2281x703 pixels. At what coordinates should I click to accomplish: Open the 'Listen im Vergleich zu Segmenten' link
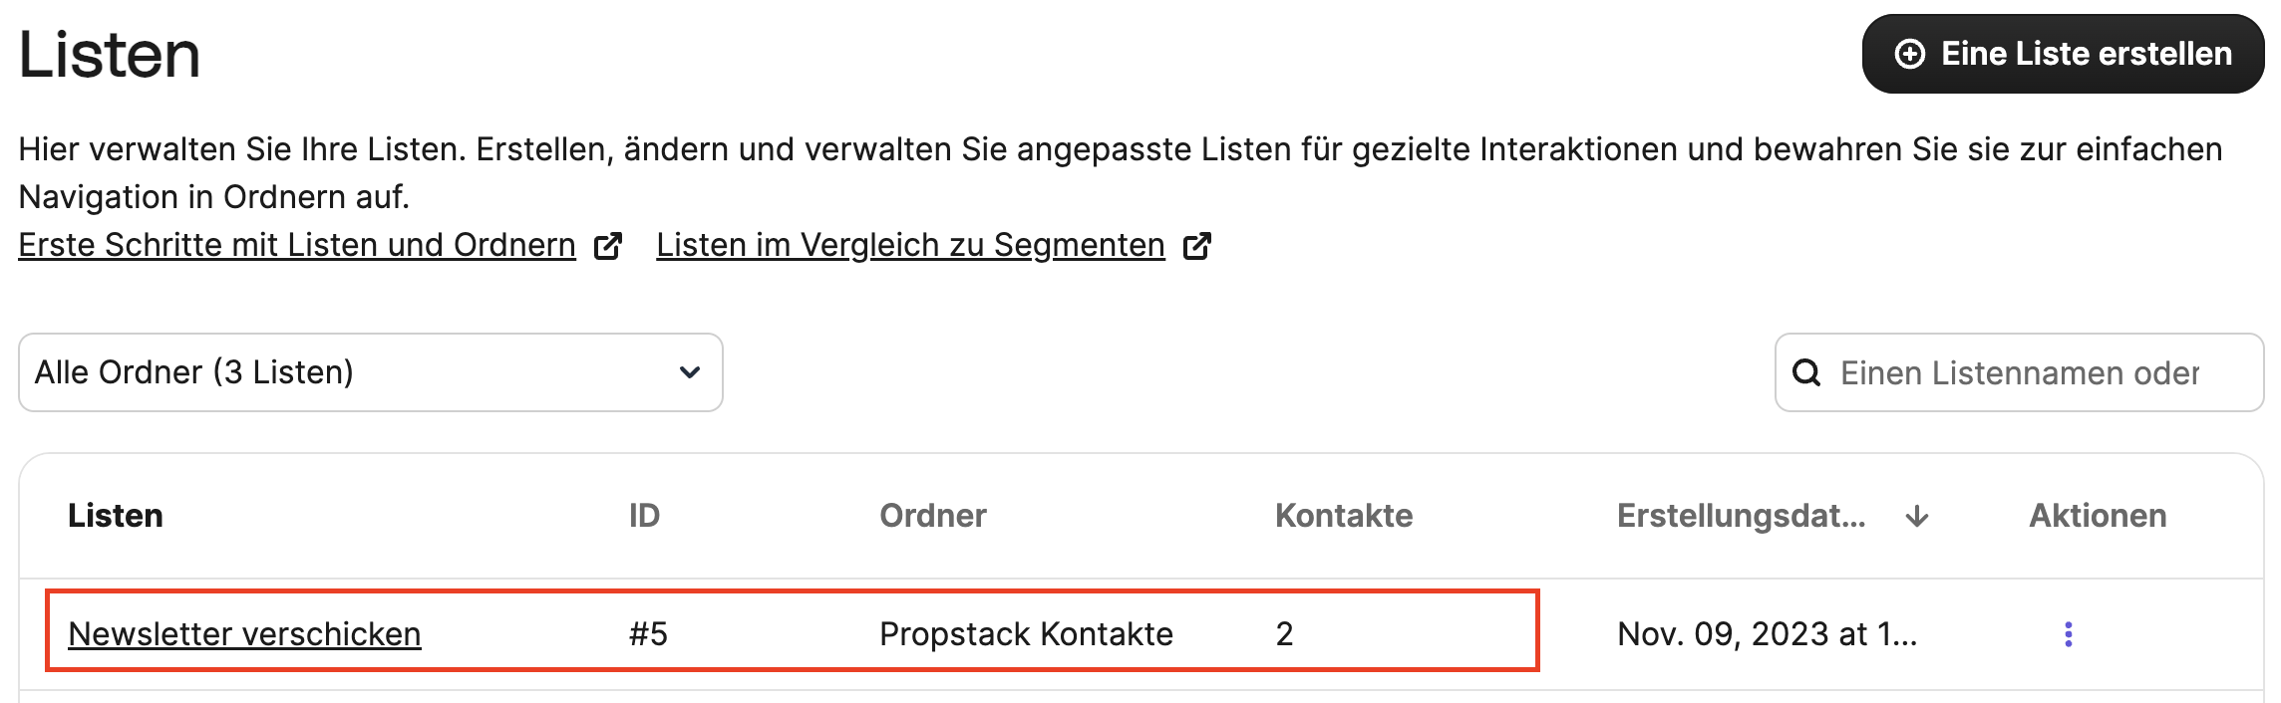(x=910, y=245)
